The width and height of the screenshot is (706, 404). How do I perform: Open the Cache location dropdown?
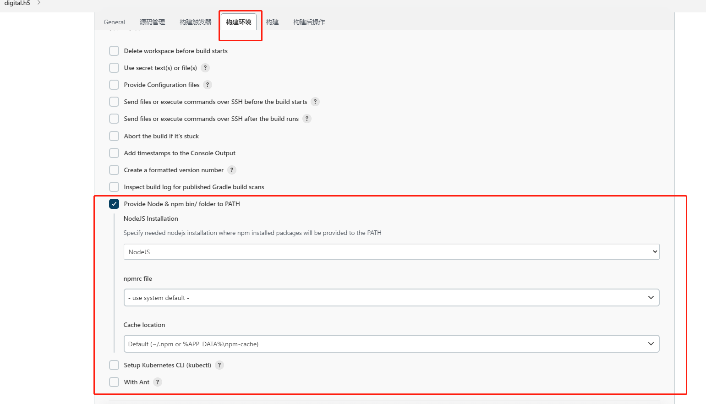(x=391, y=344)
